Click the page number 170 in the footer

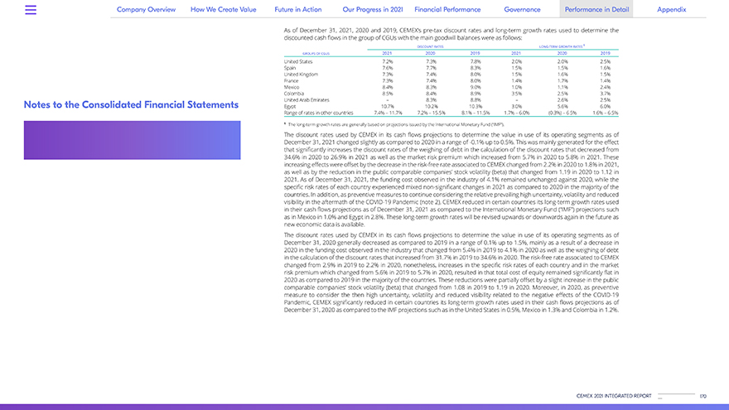(x=702, y=397)
